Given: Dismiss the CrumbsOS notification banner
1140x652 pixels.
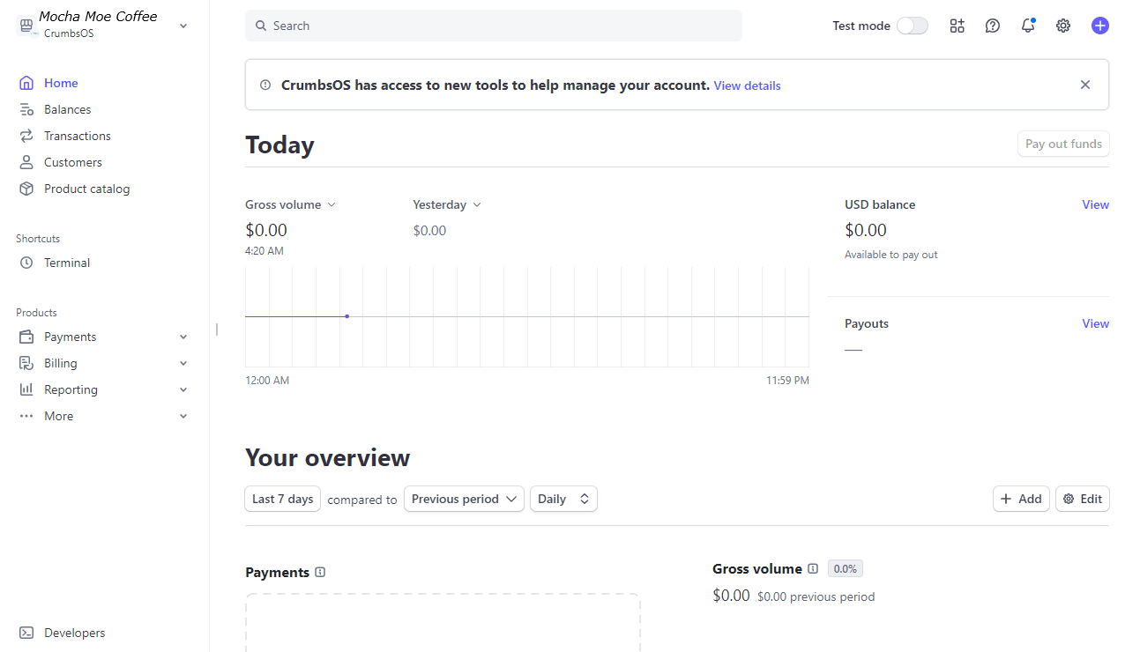Looking at the screenshot, I should (x=1084, y=85).
